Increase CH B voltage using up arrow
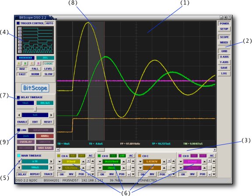This screenshot has height=196, width=252. coord(123,162)
